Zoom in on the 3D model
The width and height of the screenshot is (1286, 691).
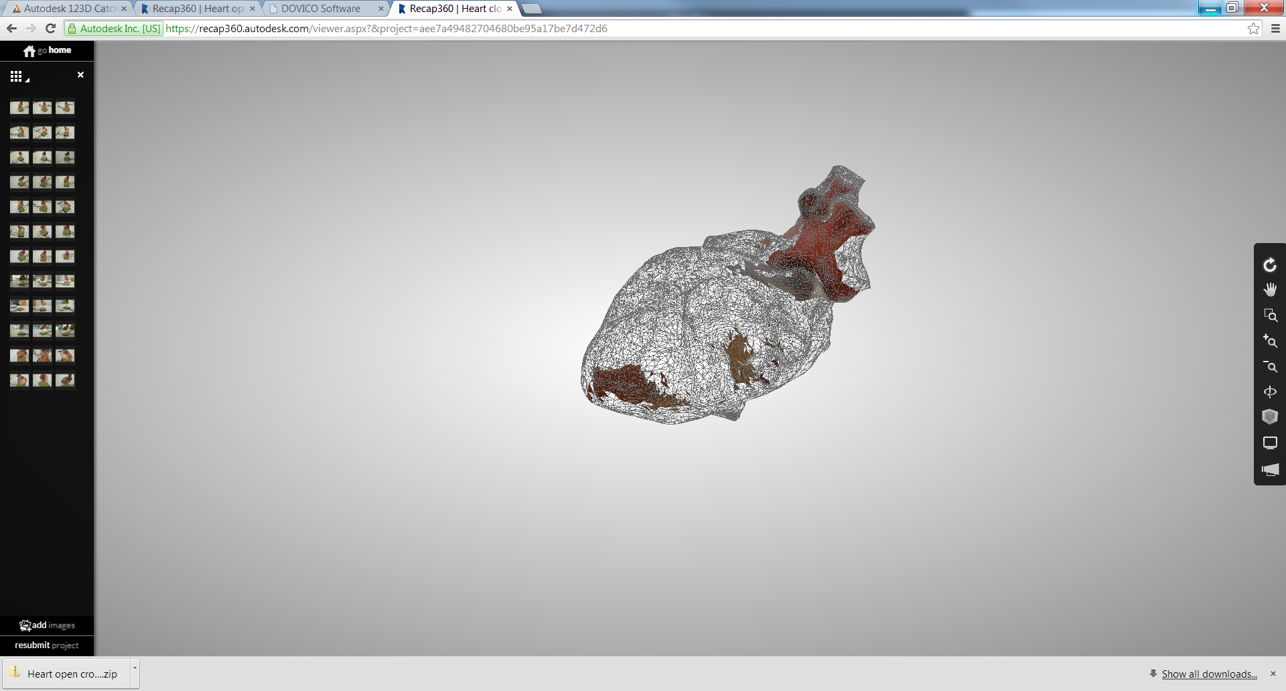click(x=1270, y=341)
